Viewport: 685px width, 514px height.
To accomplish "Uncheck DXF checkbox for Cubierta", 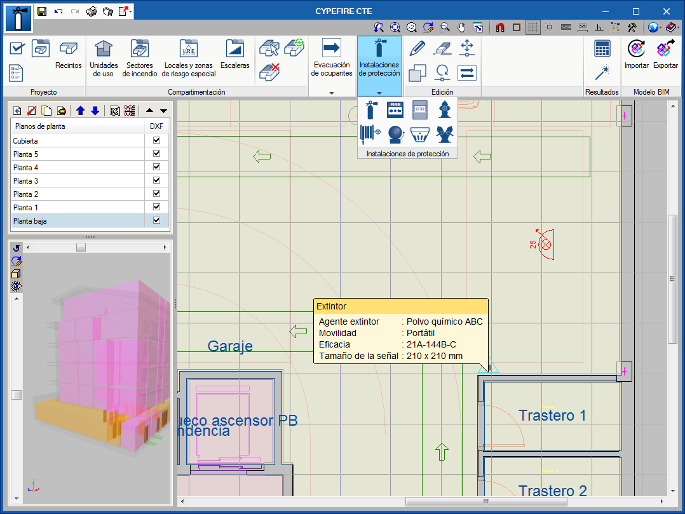I will (156, 141).
